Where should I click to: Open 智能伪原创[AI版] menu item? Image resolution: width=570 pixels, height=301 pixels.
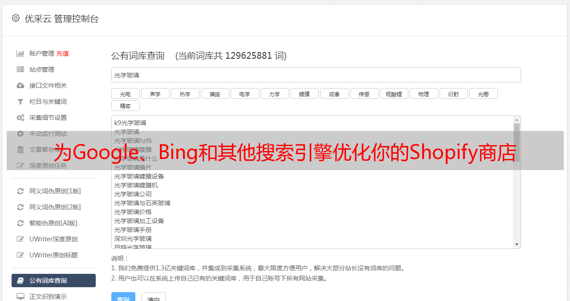pyautogui.click(x=53, y=223)
